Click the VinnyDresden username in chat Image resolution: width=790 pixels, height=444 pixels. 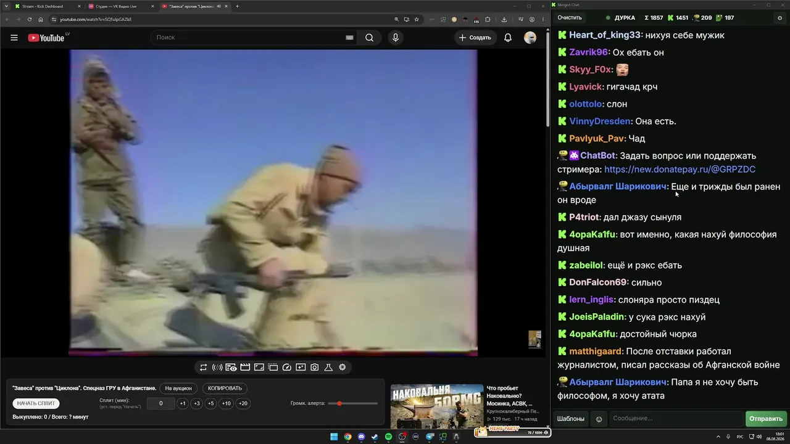point(600,121)
